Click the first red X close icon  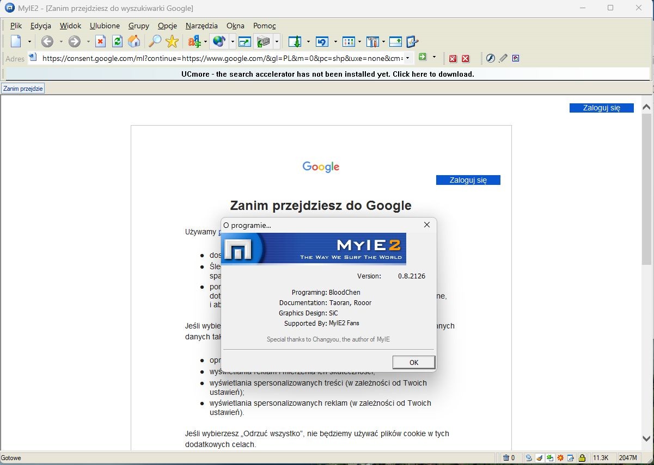pos(453,58)
